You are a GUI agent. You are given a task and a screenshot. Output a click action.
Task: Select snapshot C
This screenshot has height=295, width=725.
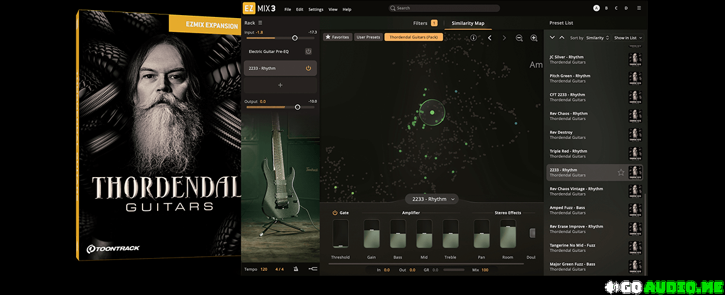(616, 8)
